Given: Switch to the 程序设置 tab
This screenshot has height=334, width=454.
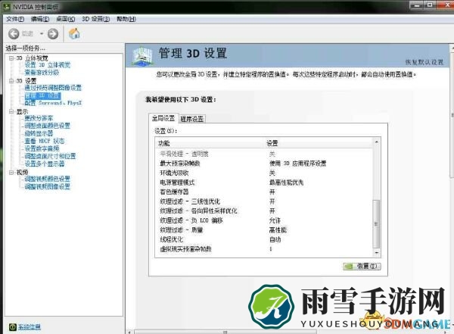Looking at the screenshot, I should pyautogui.click(x=192, y=119).
